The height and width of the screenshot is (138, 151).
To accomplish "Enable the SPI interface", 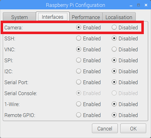I will click(78, 60).
